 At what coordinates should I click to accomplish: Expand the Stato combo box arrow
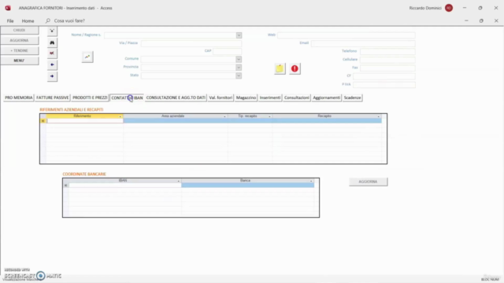pyautogui.click(x=239, y=75)
